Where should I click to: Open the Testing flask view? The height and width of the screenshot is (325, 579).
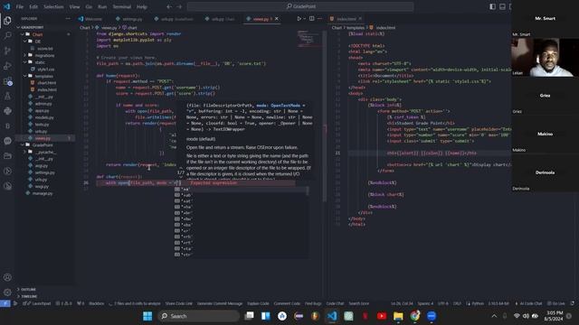[x=7, y=96]
